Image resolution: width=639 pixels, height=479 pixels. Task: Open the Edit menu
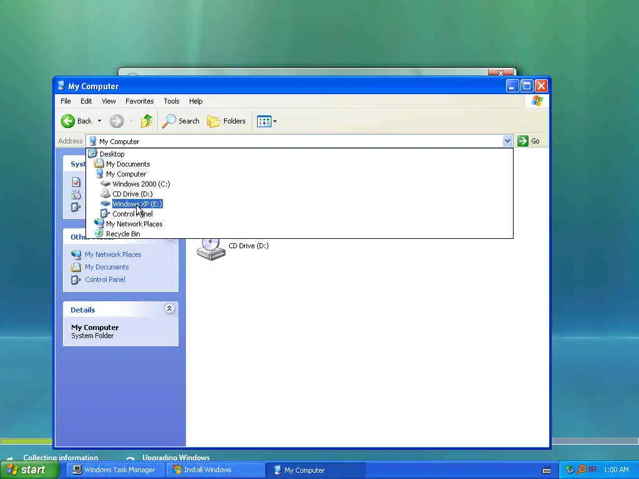[x=86, y=101]
